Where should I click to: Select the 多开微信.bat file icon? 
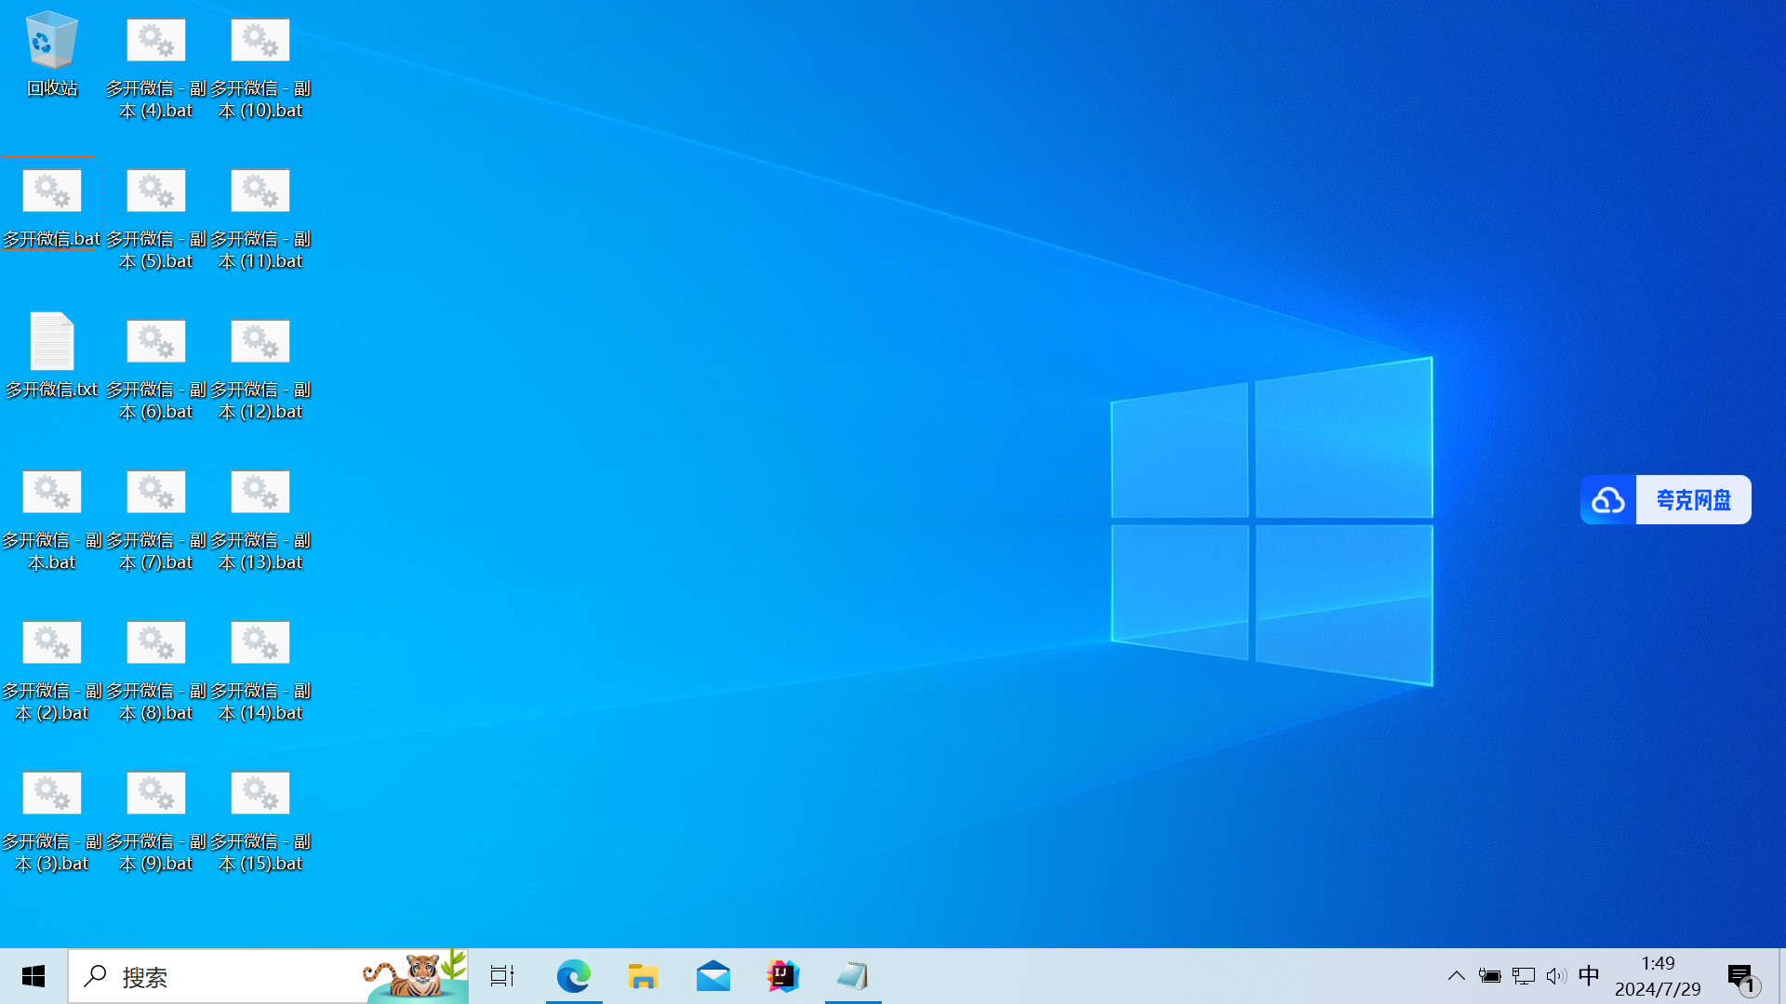[52, 209]
